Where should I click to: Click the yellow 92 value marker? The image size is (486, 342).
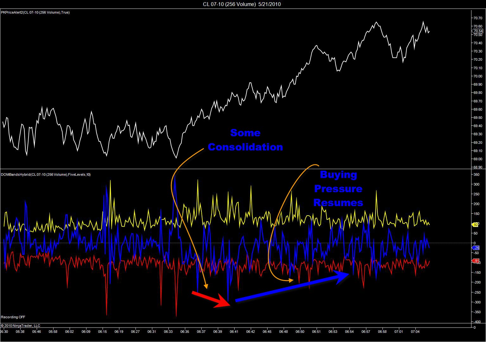click(x=475, y=225)
